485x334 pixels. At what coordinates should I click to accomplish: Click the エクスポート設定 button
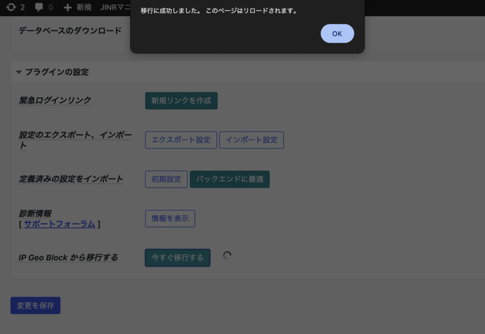pyautogui.click(x=181, y=140)
